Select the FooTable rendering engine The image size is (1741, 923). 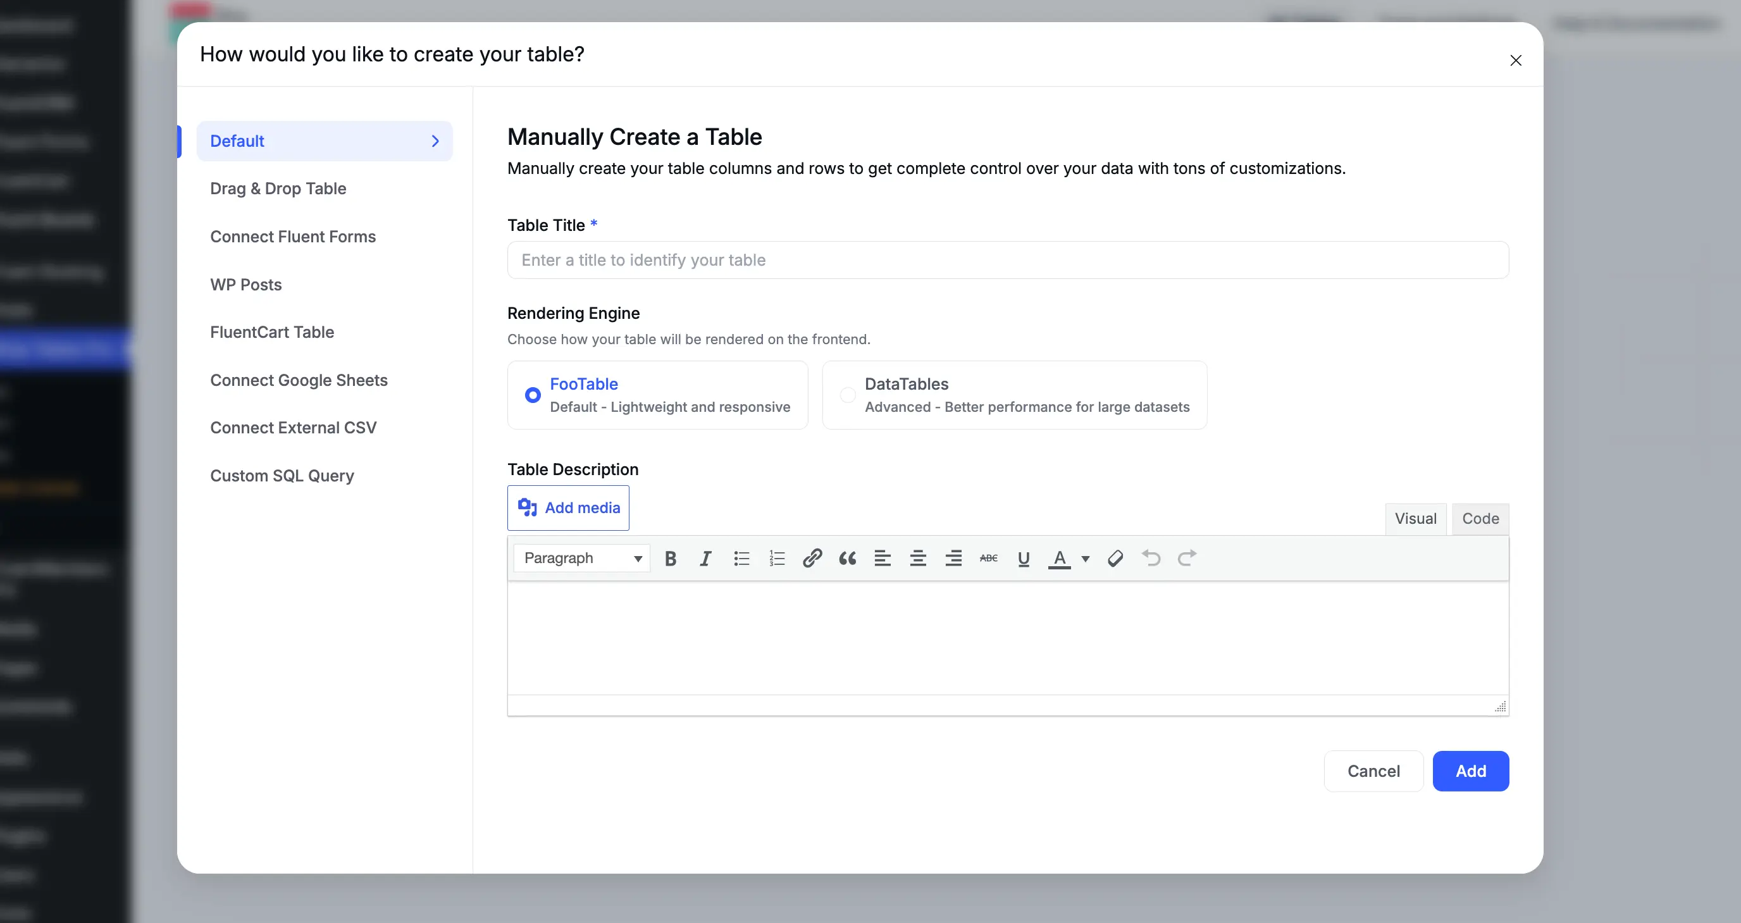(657, 395)
